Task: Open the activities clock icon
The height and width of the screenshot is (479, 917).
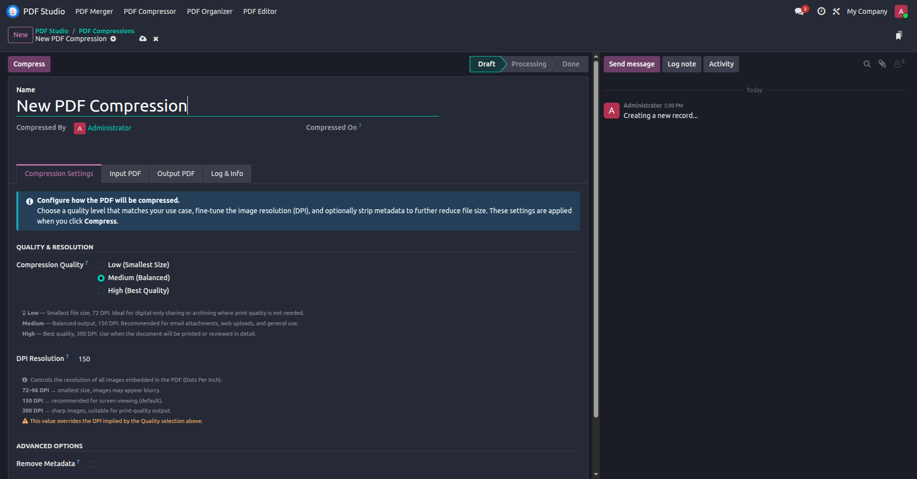Action: (x=821, y=11)
